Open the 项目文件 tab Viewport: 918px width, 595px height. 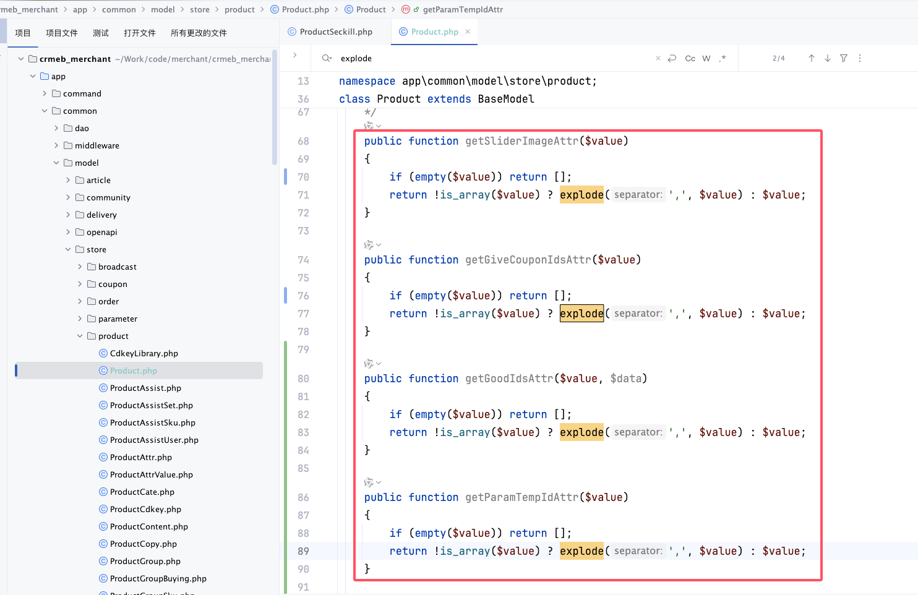[62, 33]
